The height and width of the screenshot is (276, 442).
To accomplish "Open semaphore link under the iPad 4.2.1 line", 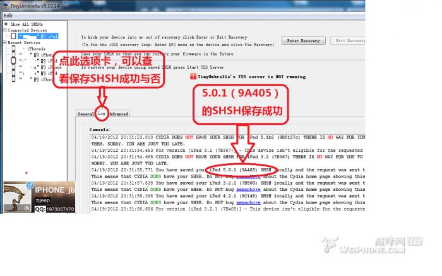I will pos(248,202).
